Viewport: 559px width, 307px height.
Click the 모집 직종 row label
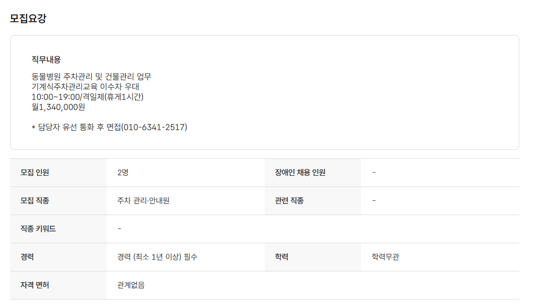35,201
